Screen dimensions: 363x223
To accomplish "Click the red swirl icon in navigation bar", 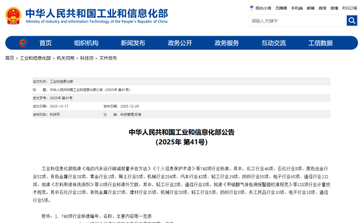I will (22, 43).
